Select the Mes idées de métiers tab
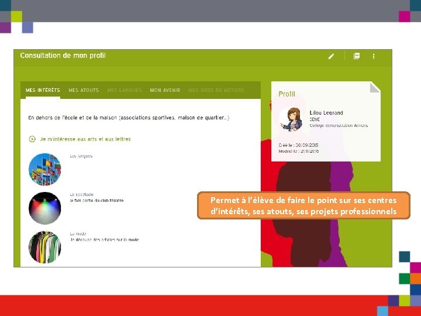421x316 pixels. click(x=216, y=90)
